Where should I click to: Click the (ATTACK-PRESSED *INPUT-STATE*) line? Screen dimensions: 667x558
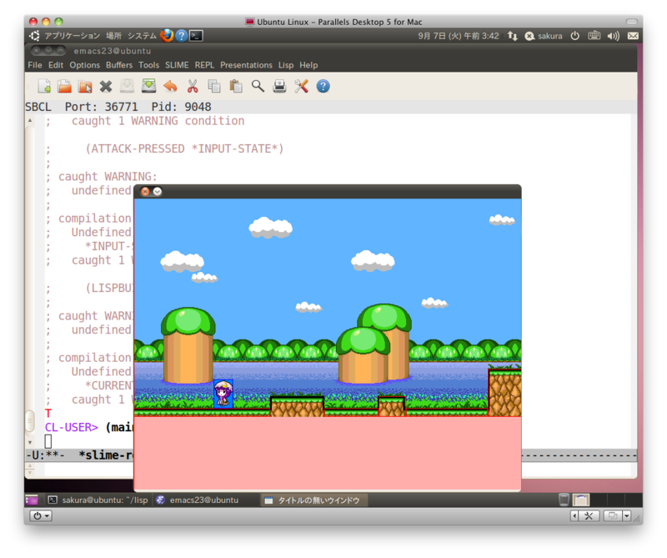tap(184, 148)
